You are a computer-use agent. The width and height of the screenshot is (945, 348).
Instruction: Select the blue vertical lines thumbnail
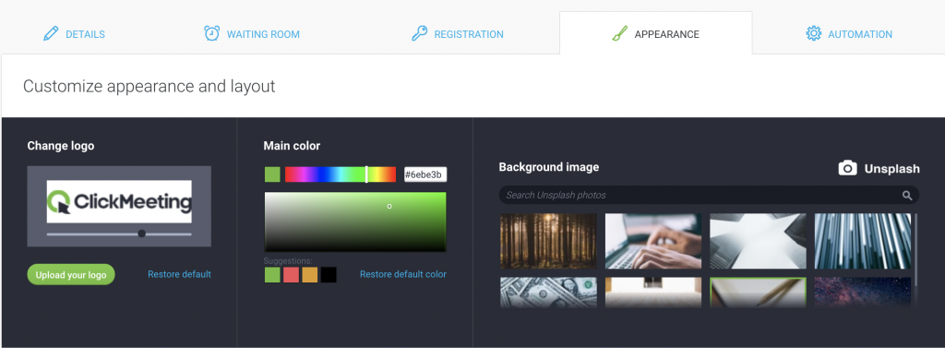pyautogui.click(x=863, y=241)
